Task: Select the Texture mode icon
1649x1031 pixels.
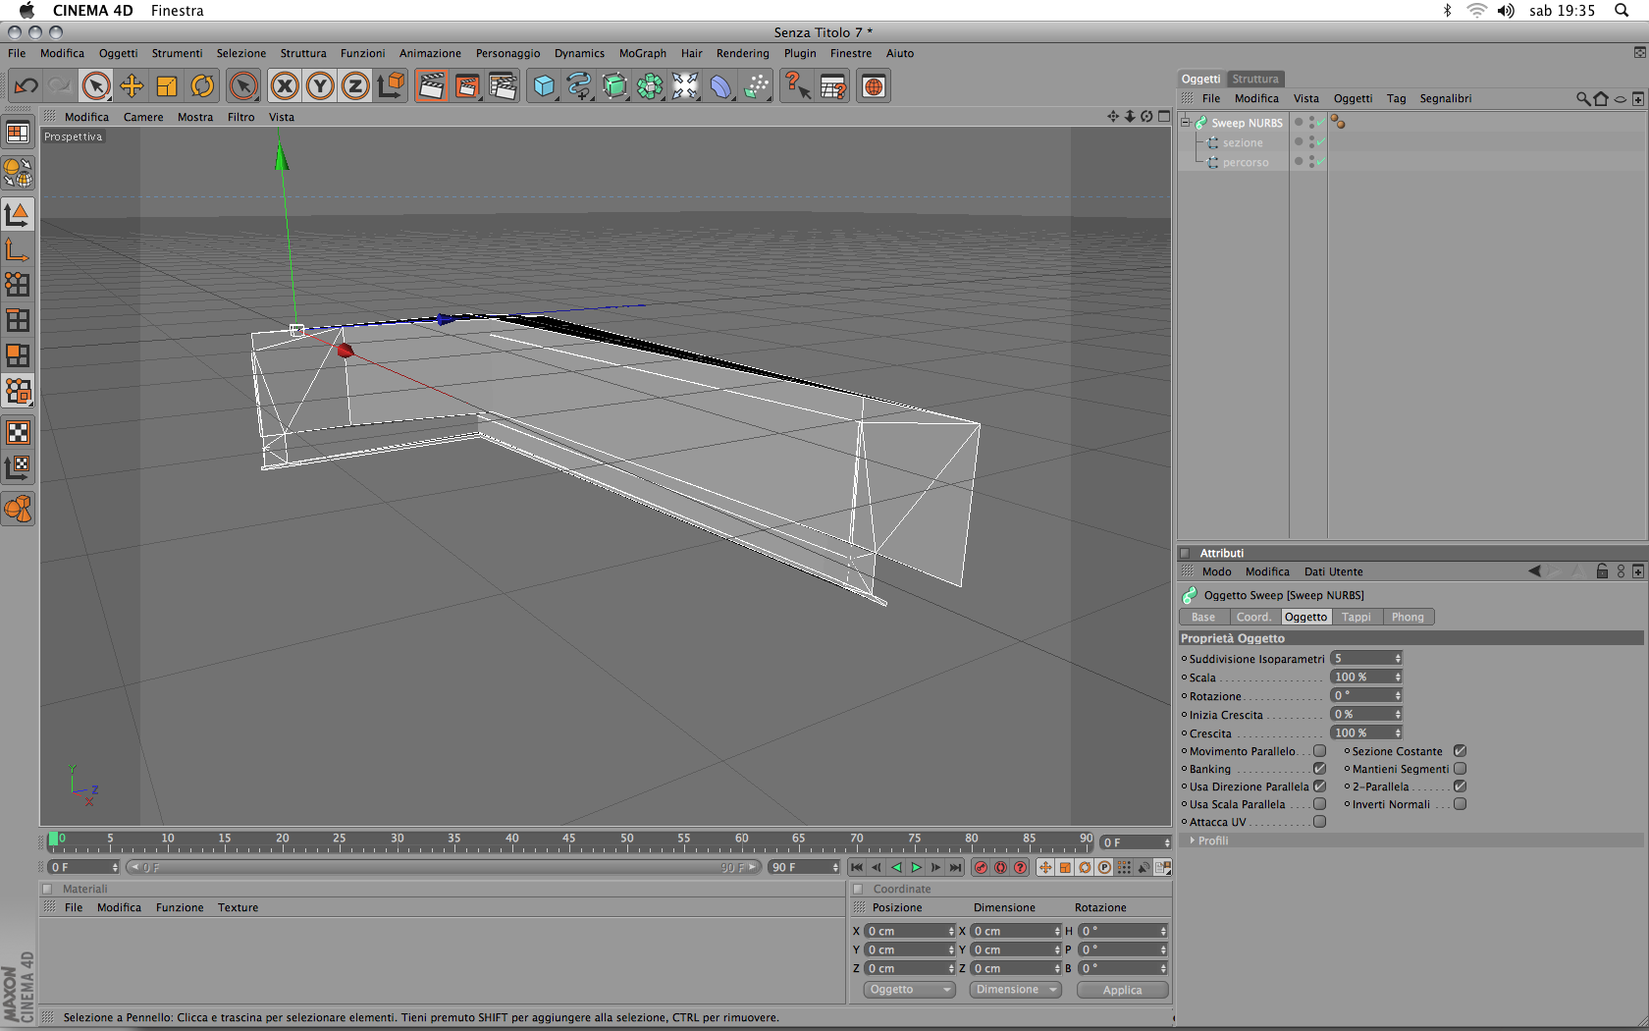Action: coord(18,433)
